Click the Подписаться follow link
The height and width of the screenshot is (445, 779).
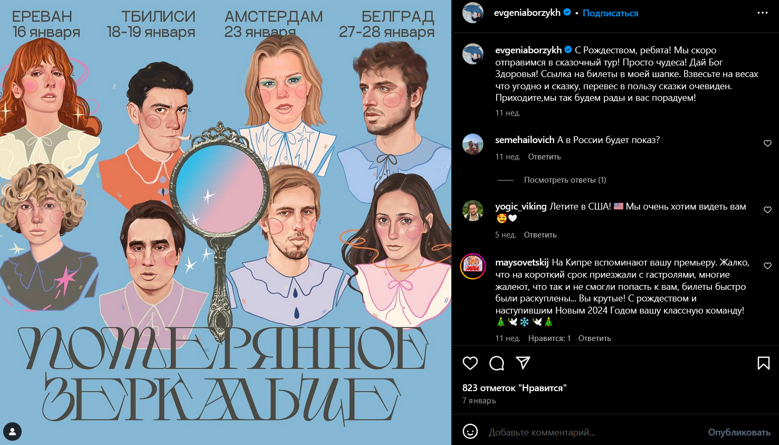[x=610, y=13]
